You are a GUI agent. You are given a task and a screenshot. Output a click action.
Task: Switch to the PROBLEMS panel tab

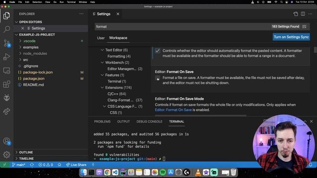[103, 122]
